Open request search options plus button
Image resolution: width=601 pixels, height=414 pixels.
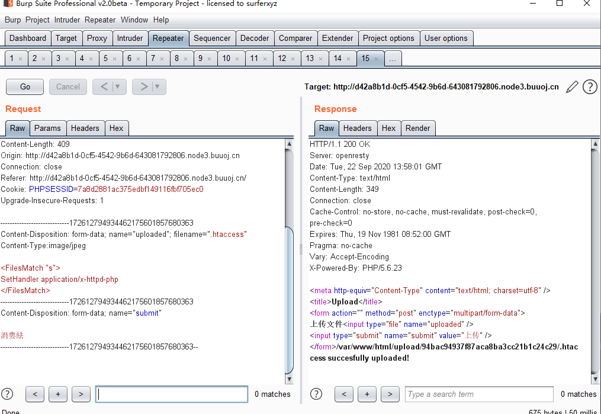click(58, 394)
